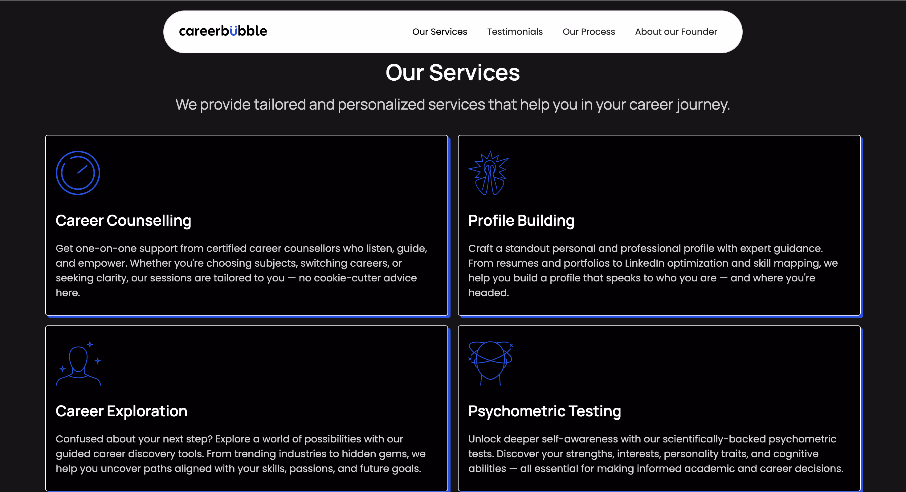Click the Psychometric Testing head icon
This screenshot has width=906, height=492.
point(491,363)
